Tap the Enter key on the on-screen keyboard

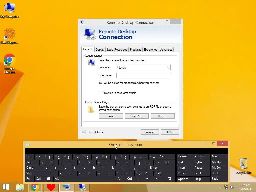162,168
